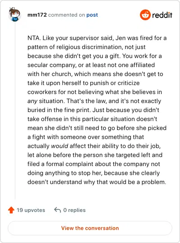Click the View the conversation button
The width and height of the screenshot is (180, 243).
[90, 228]
